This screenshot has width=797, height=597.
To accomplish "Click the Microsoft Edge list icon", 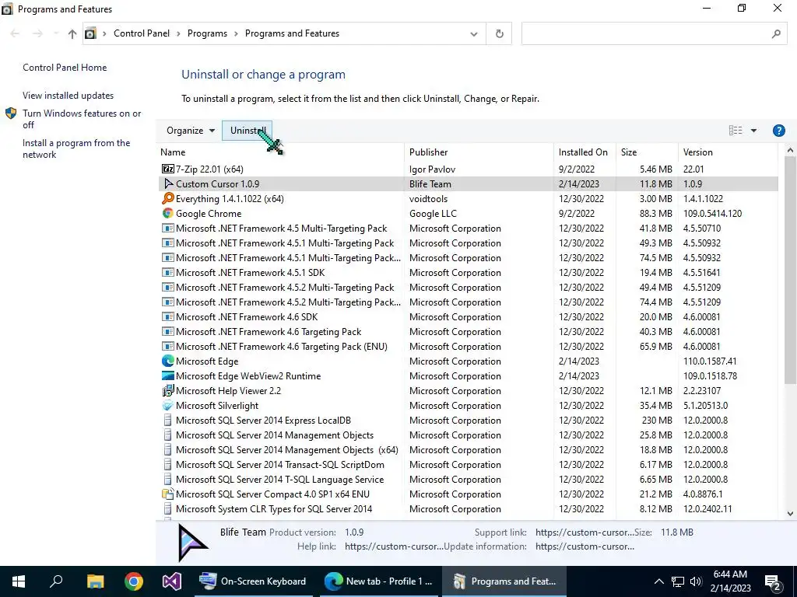I will tap(168, 361).
